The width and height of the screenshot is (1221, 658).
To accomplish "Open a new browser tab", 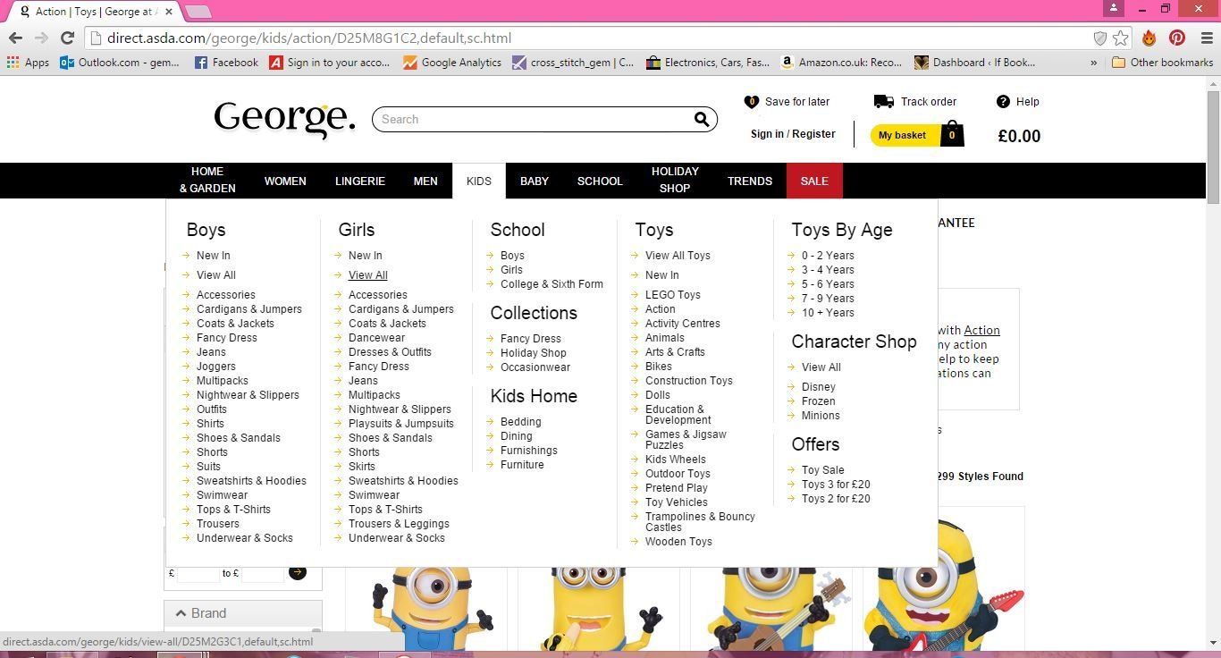I will (x=198, y=12).
